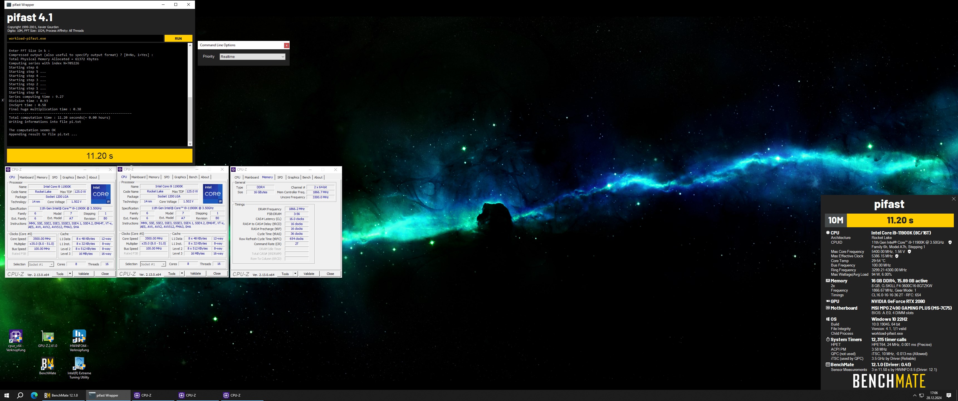Click Tools button in Memory-tab CPU-Z window

285,274
